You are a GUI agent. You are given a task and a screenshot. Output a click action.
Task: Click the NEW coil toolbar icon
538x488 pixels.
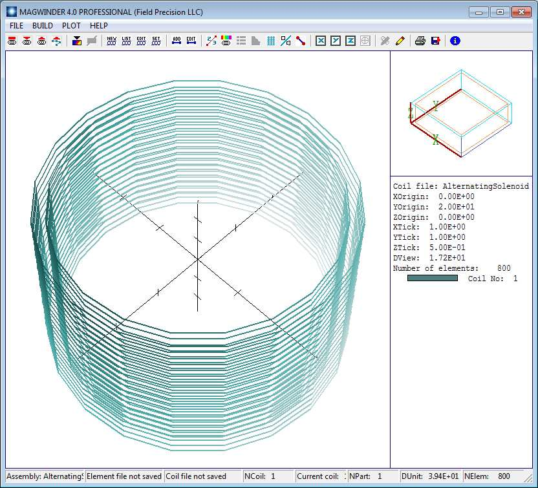[x=112, y=41]
